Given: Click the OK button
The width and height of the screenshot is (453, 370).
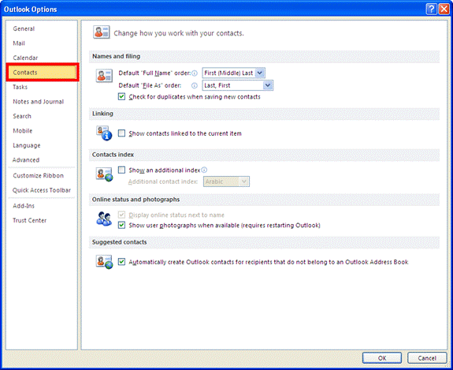Looking at the screenshot, I should click(x=382, y=358).
